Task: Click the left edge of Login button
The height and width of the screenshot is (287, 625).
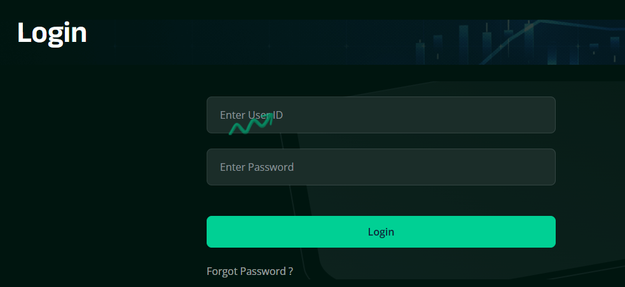Action: click(213, 232)
